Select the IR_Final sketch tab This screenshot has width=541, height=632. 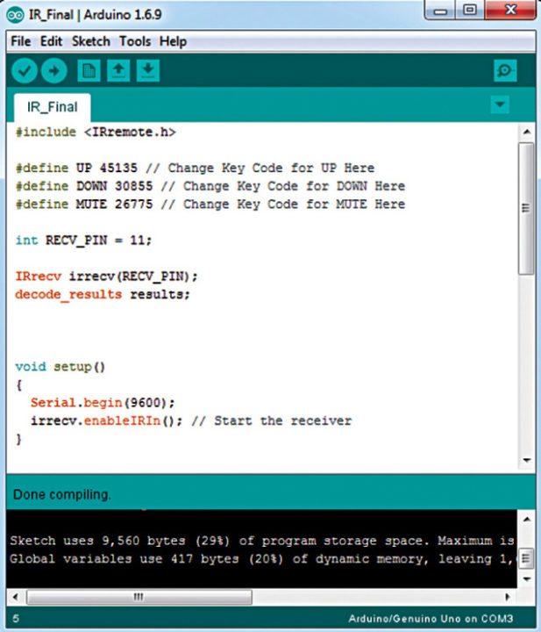click(53, 107)
